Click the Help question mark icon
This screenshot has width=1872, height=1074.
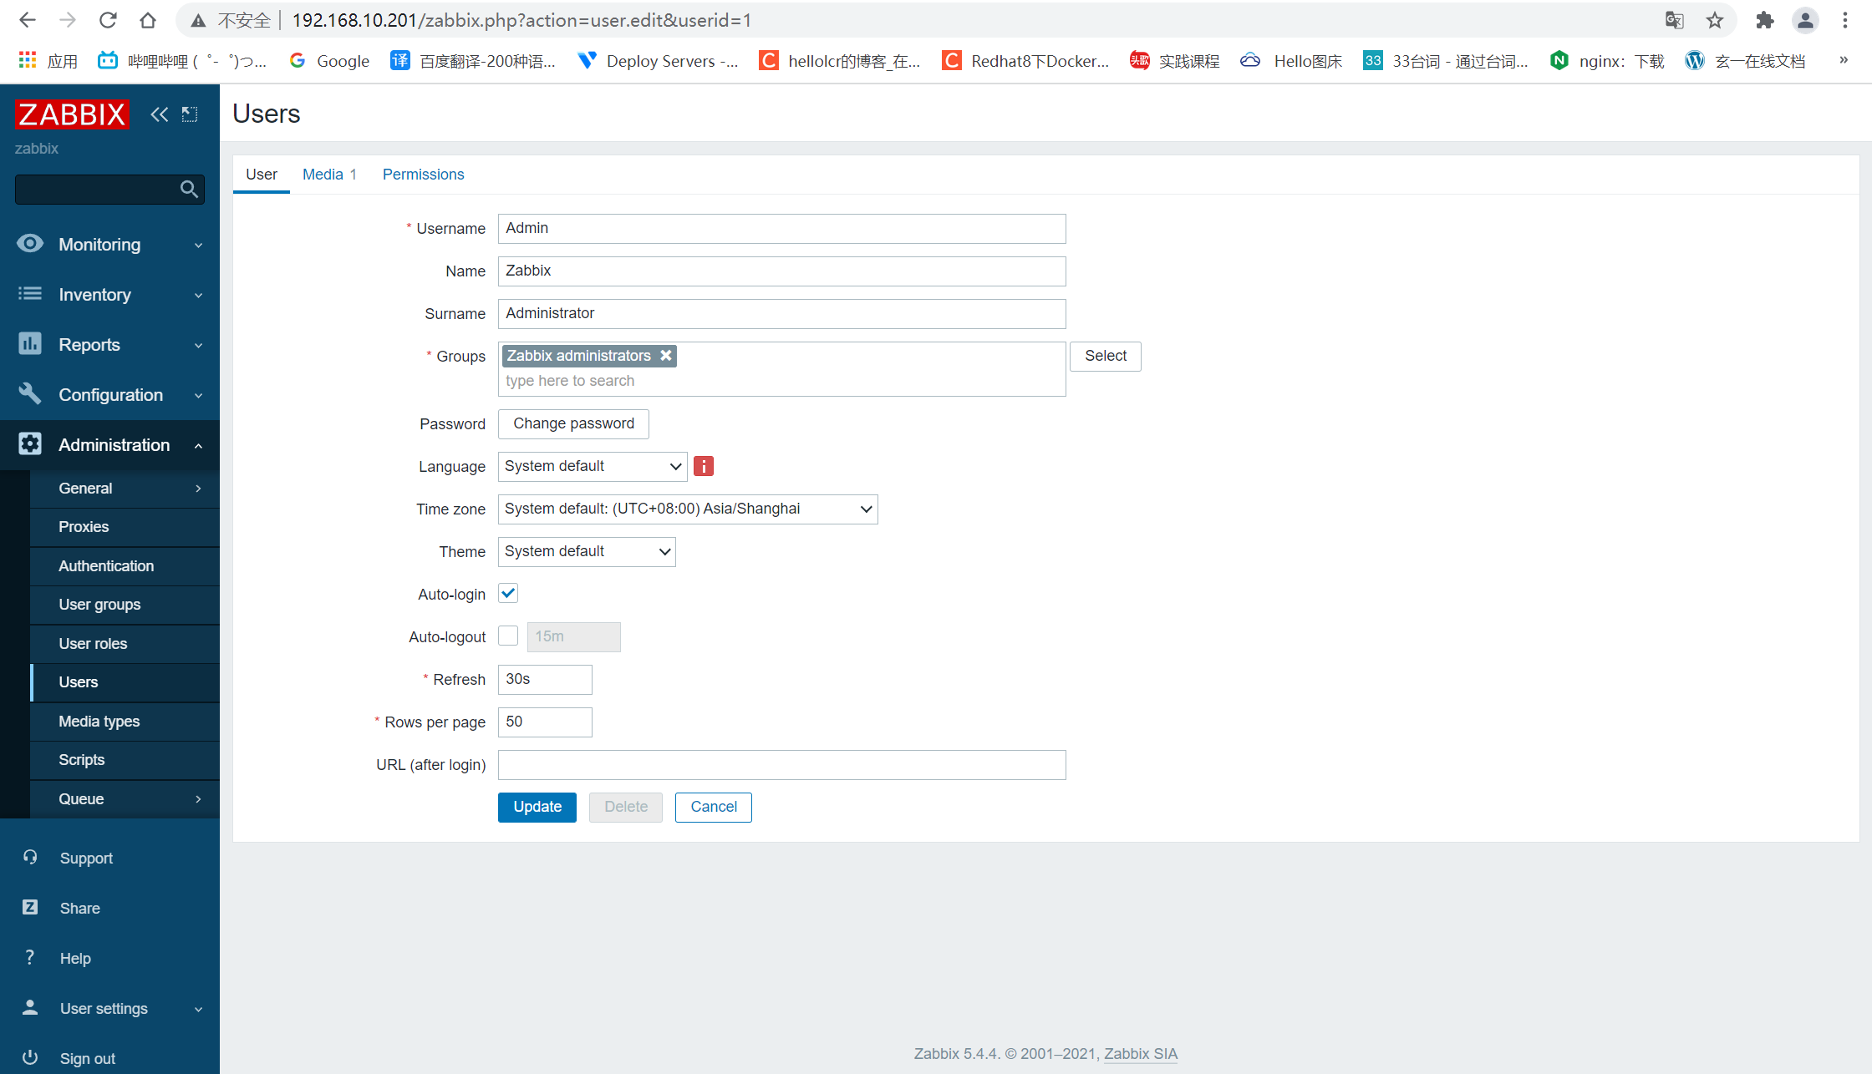[30, 957]
